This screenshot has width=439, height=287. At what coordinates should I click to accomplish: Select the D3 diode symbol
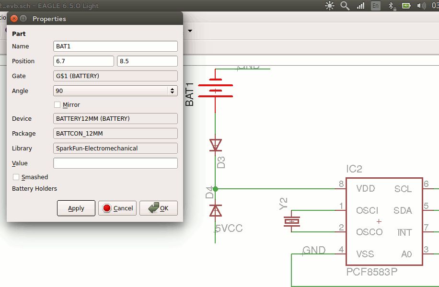[216, 145]
